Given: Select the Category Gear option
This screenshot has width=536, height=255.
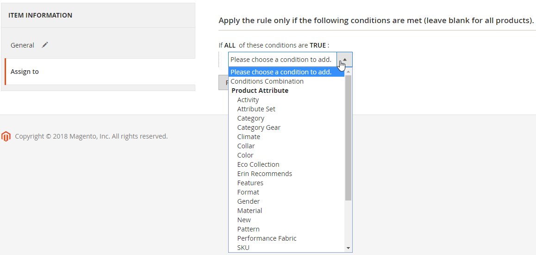Looking at the screenshot, I should tap(259, 127).
